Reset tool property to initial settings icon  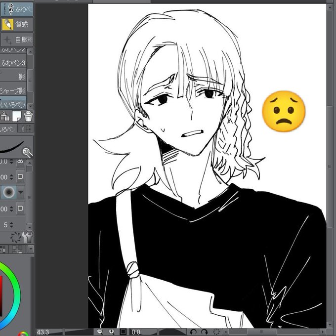pyautogui.click(x=16, y=238)
